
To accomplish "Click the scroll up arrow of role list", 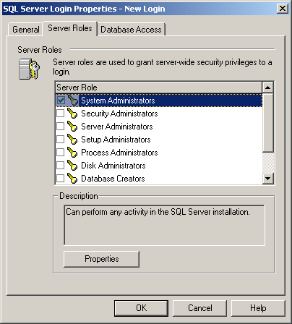I will [x=267, y=88].
